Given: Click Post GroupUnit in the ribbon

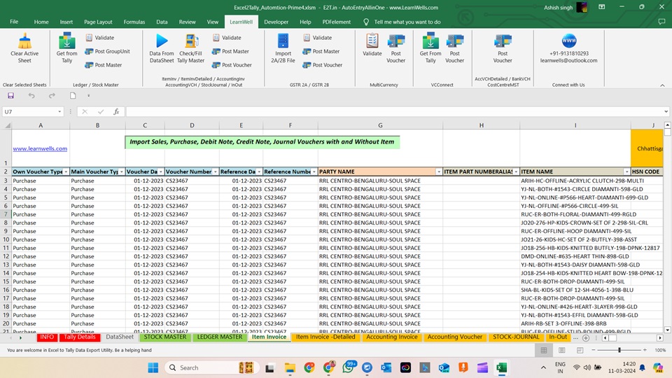Looking at the screenshot, I should 108,51.
